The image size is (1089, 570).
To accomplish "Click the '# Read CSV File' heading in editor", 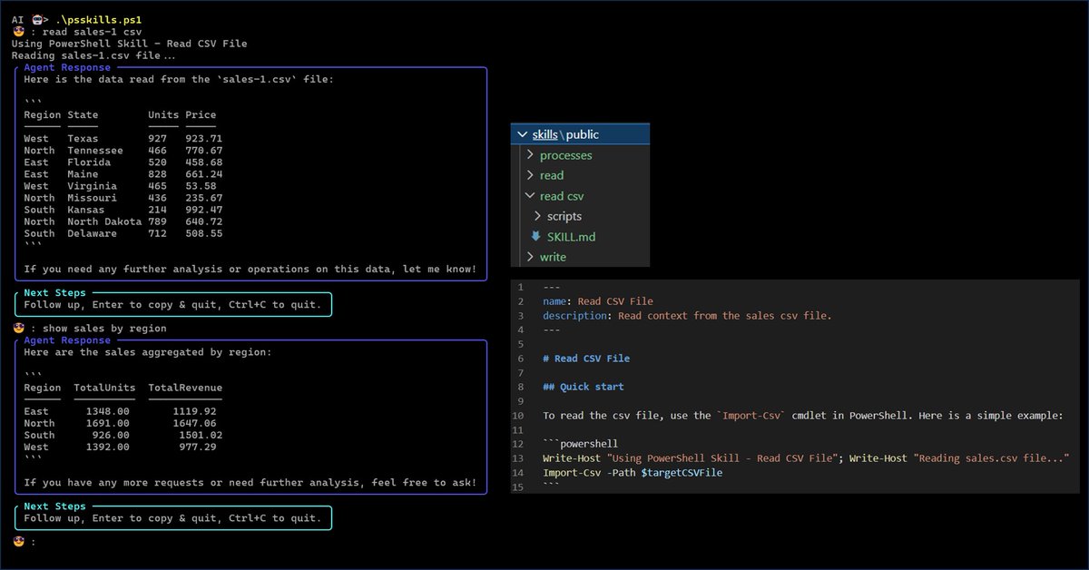I will 586,359.
